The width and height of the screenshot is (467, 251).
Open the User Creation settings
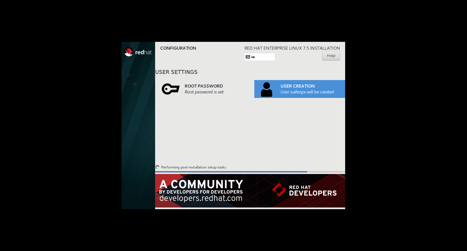coord(300,89)
